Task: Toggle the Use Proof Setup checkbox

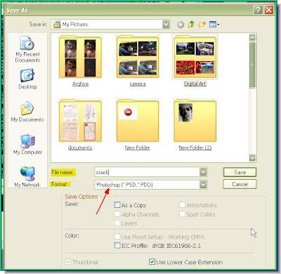Action: coord(117,236)
